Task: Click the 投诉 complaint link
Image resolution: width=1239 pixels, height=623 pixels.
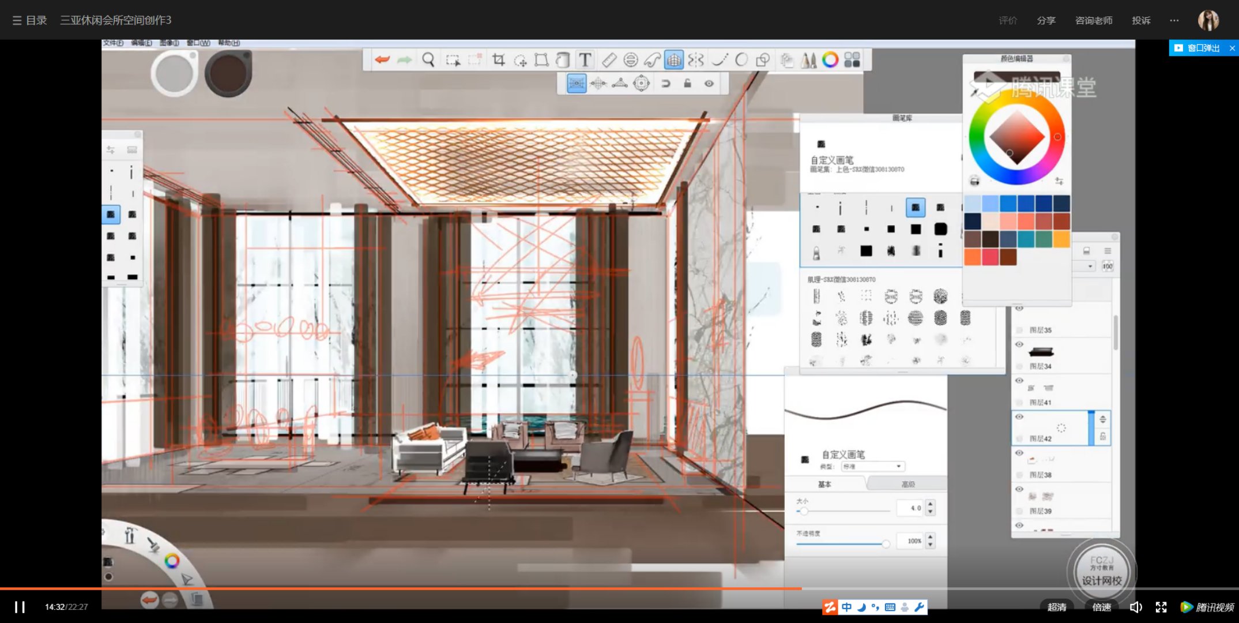Action: tap(1141, 20)
